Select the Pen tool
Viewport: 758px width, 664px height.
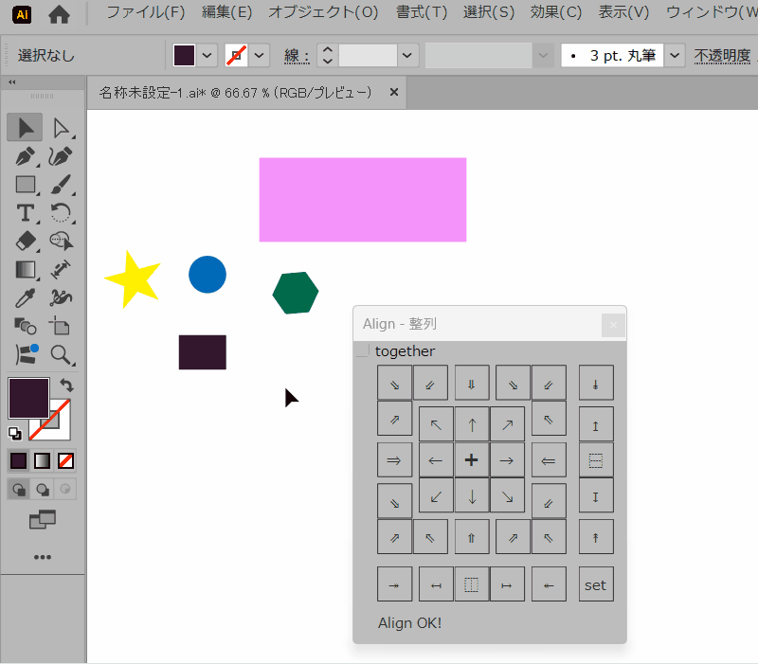(26, 156)
